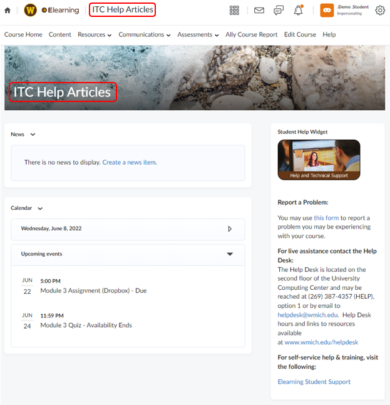Viewport: 390px width, 405px height.
Task: Open the Ally Course Report nav item
Action: 251,34
